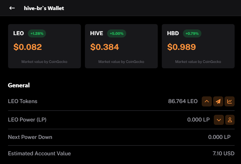The image size is (241, 164).
Task: Click CoinGecko credit under LEO price
Action: (44, 62)
